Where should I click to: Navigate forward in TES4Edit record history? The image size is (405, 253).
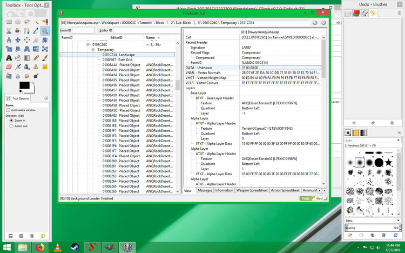click(323, 23)
